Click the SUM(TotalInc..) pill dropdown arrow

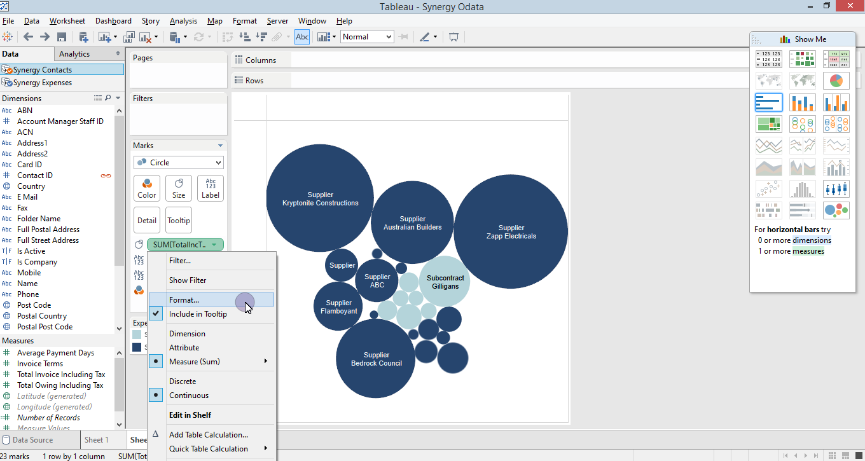(214, 245)
